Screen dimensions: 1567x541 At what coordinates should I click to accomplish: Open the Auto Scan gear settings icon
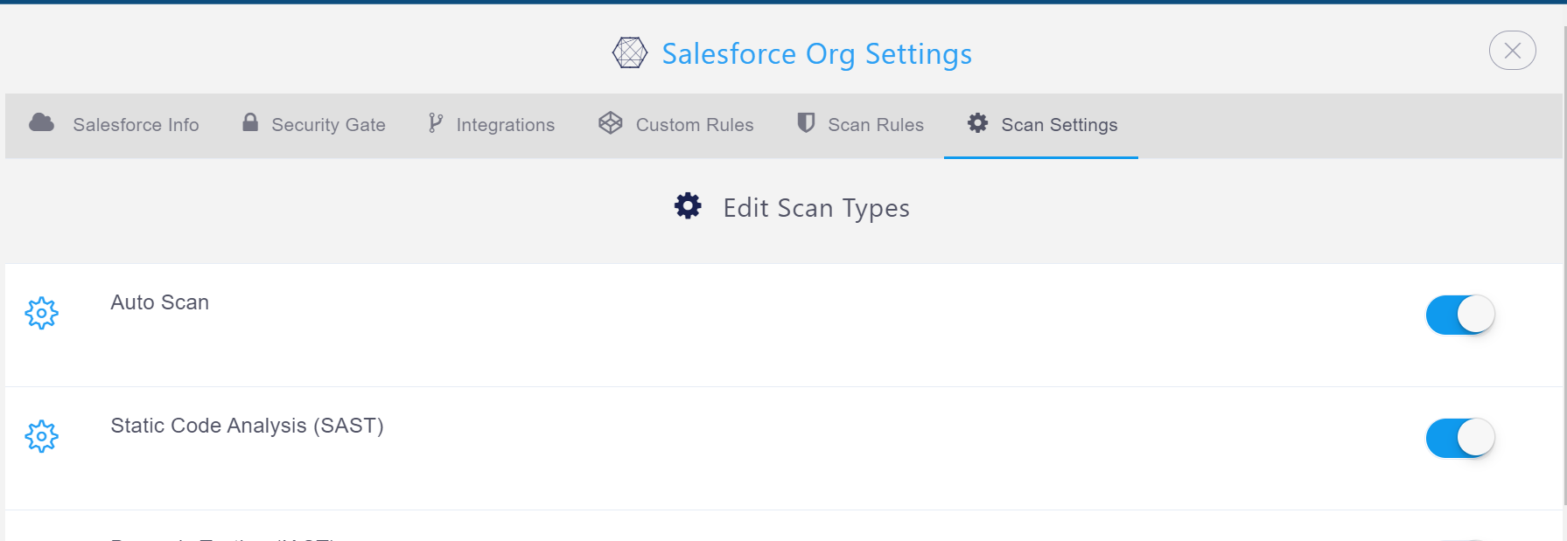pyautogui.click(x=41, y=313)
